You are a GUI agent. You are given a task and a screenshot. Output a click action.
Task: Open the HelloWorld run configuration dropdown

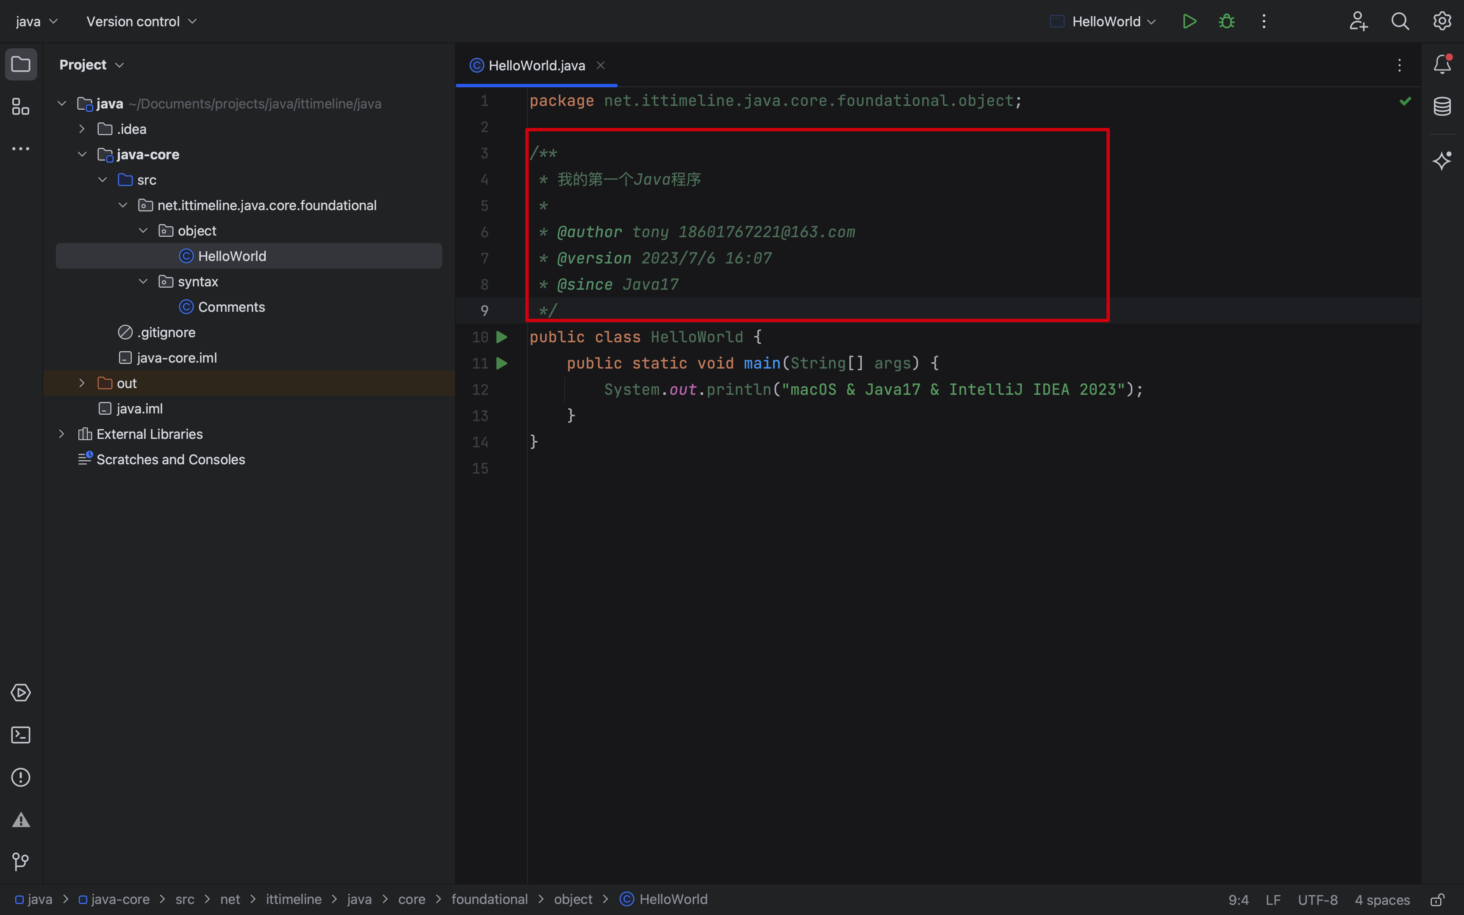1103,21
